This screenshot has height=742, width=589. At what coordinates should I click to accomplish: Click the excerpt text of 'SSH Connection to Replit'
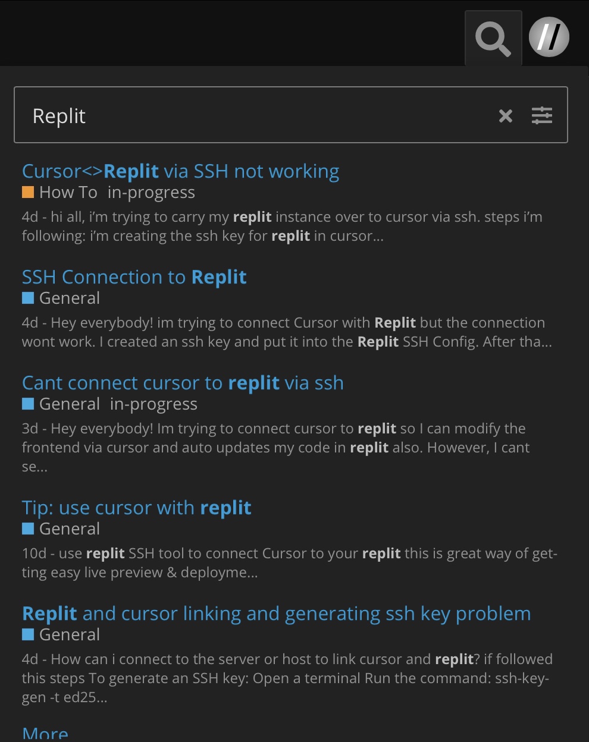(287, 332)
